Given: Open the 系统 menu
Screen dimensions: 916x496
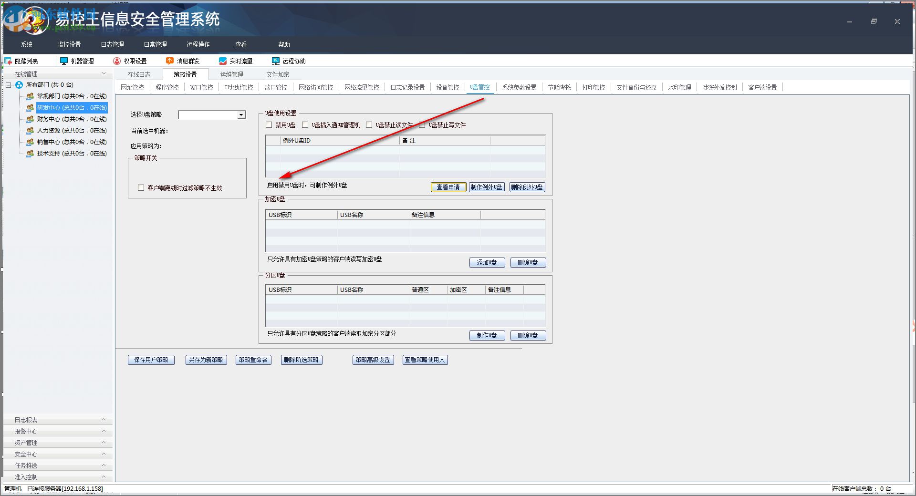Looking at the screenshot, I should click(27, 44).
